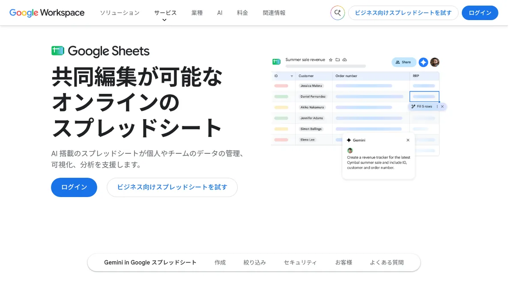Switch to the お客様 tab
The height and width of the screenshot is (305, 514).
[x=344, y=263]
